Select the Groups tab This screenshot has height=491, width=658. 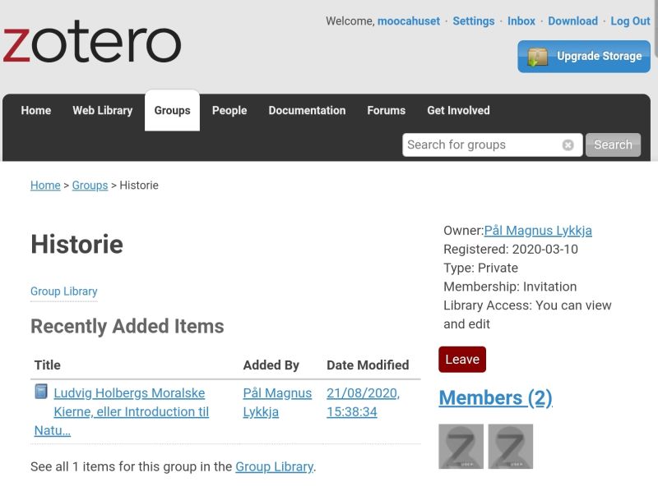click(x=172, y=110)
